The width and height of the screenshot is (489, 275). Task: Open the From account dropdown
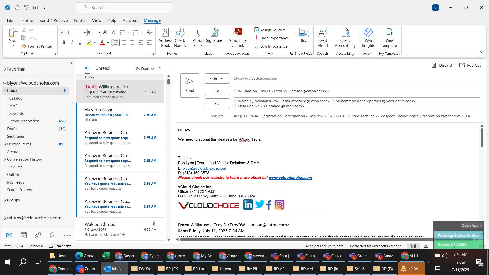217,78
